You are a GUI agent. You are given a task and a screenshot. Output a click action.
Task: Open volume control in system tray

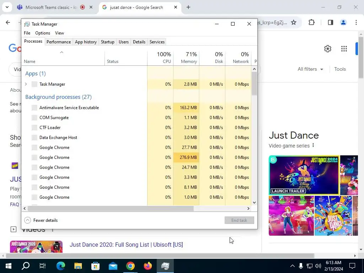click(318, 266)
